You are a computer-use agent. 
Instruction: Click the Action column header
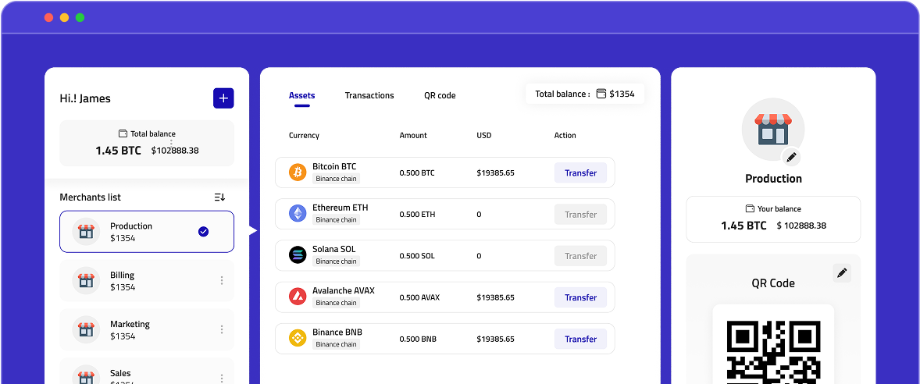pyautogui.click(x=565, y=136)
